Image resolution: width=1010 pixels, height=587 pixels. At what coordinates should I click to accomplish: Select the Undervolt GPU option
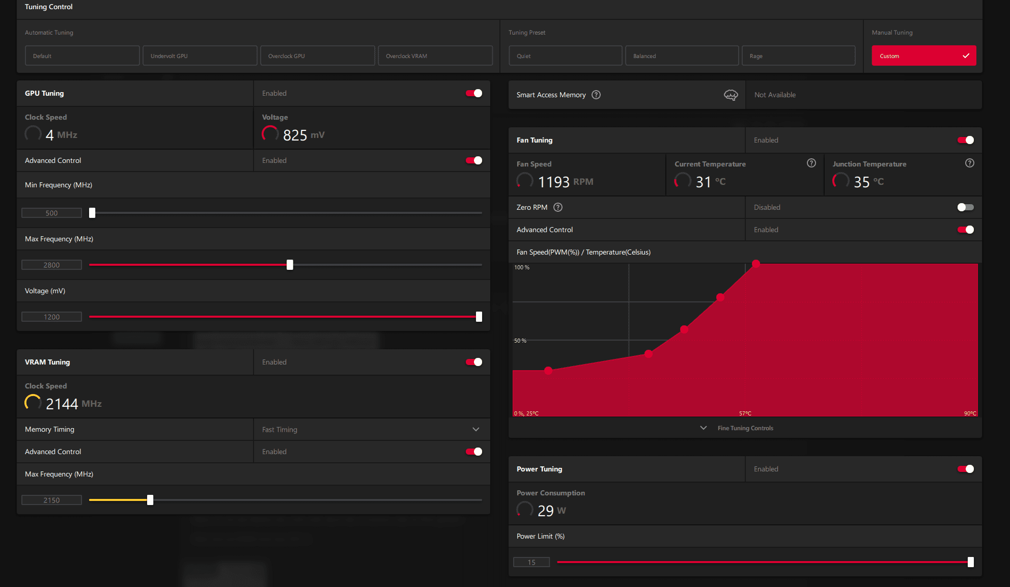click(x=200, y=55)
